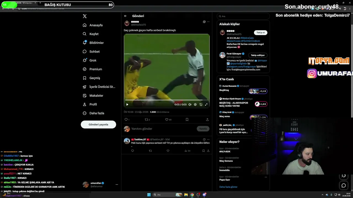The image size is (353, 198).
Task: Open Bildirimler notifications
Action: (x=93, y=43)
